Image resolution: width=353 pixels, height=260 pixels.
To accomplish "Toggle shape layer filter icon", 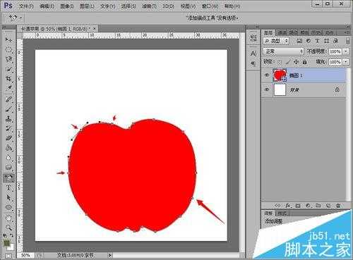I will tap(326, 41).
